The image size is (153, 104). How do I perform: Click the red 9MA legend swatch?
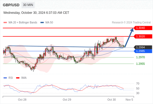coord(18,78)
